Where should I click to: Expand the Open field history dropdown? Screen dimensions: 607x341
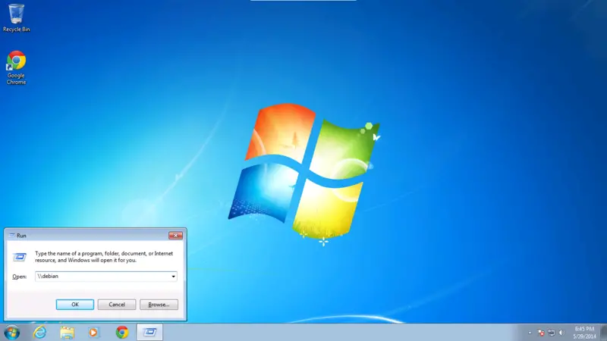pos(173,277)
